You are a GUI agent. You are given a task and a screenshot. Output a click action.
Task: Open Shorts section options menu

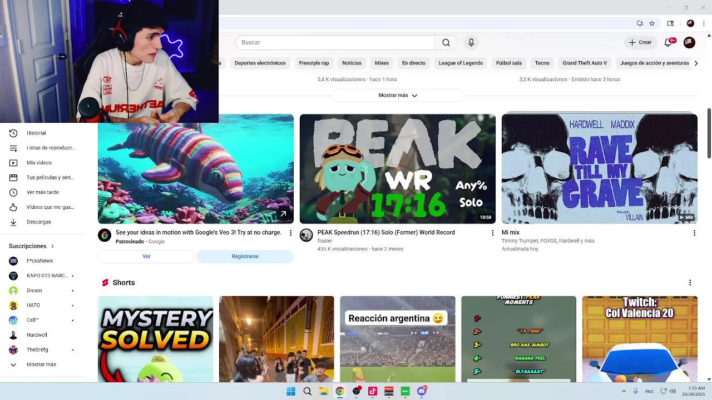(690, 283)
